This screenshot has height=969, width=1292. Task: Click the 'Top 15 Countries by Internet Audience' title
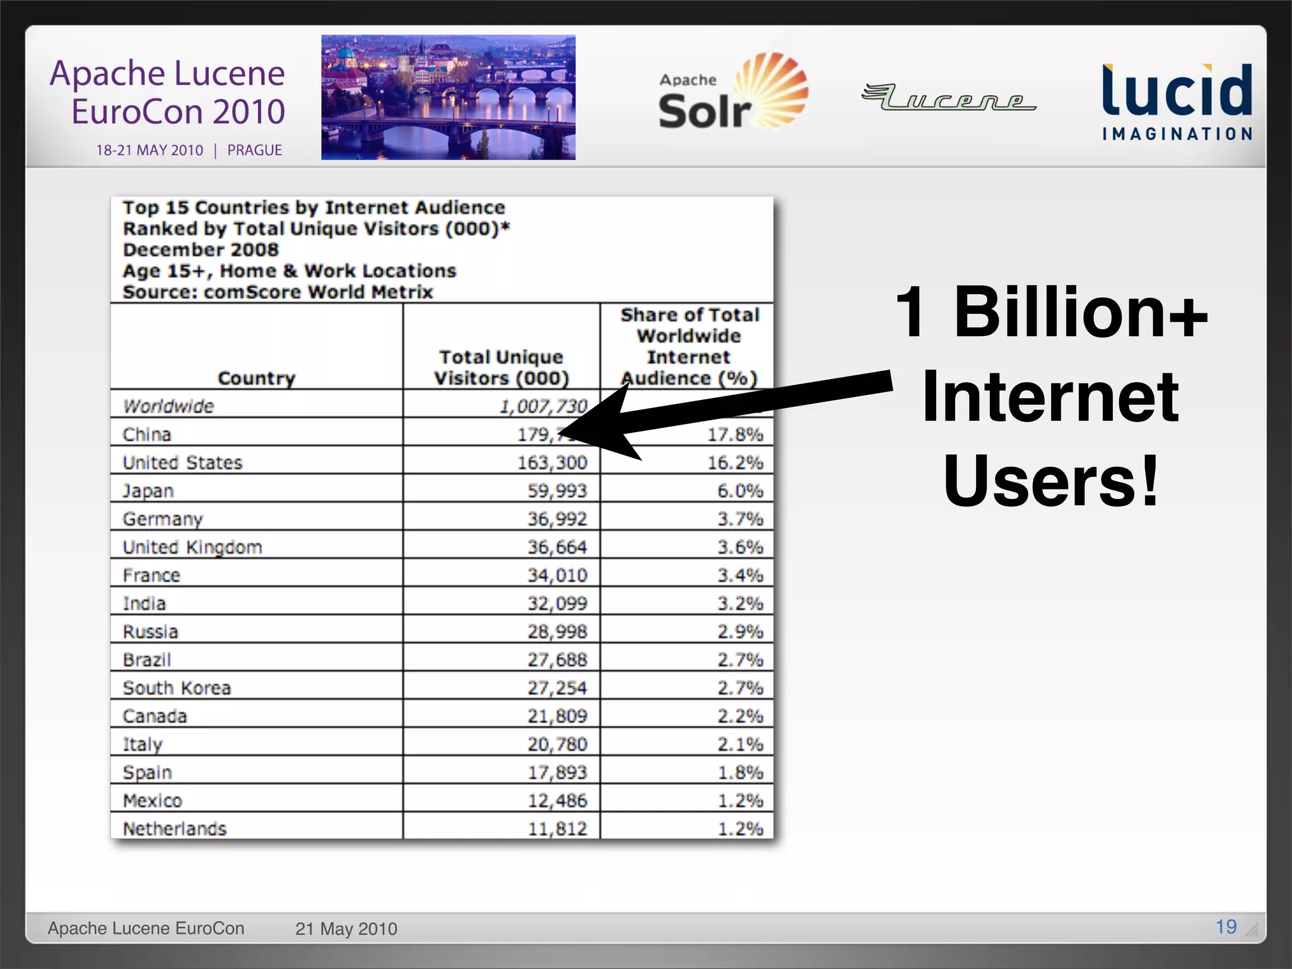(x=314, y=208)
